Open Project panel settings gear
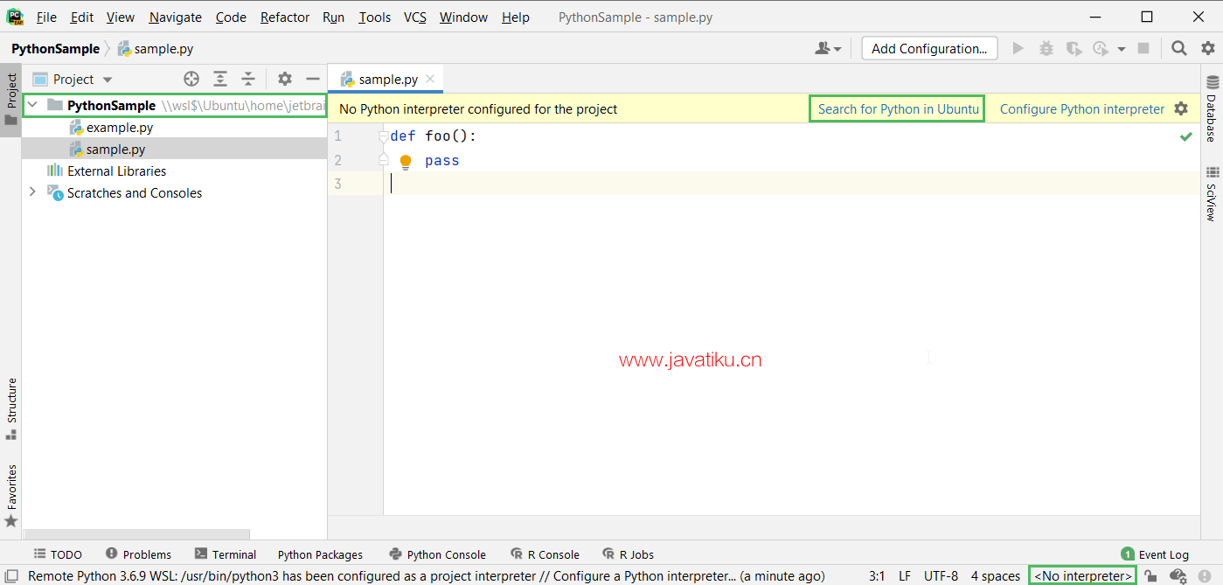The height and width of the screenshot is (585, 1223). coord(285,79)
